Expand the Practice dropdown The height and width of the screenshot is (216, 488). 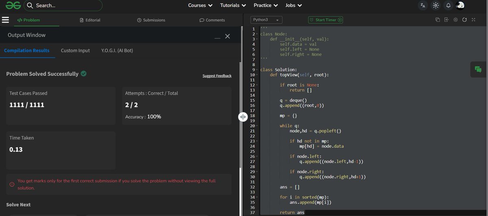pyautogui.click(x=266, y=6)
